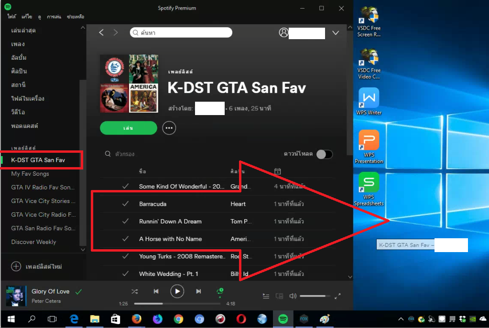Open the การเล่น menu
This screenshot has height=328, width=489.
coord(54,17)
